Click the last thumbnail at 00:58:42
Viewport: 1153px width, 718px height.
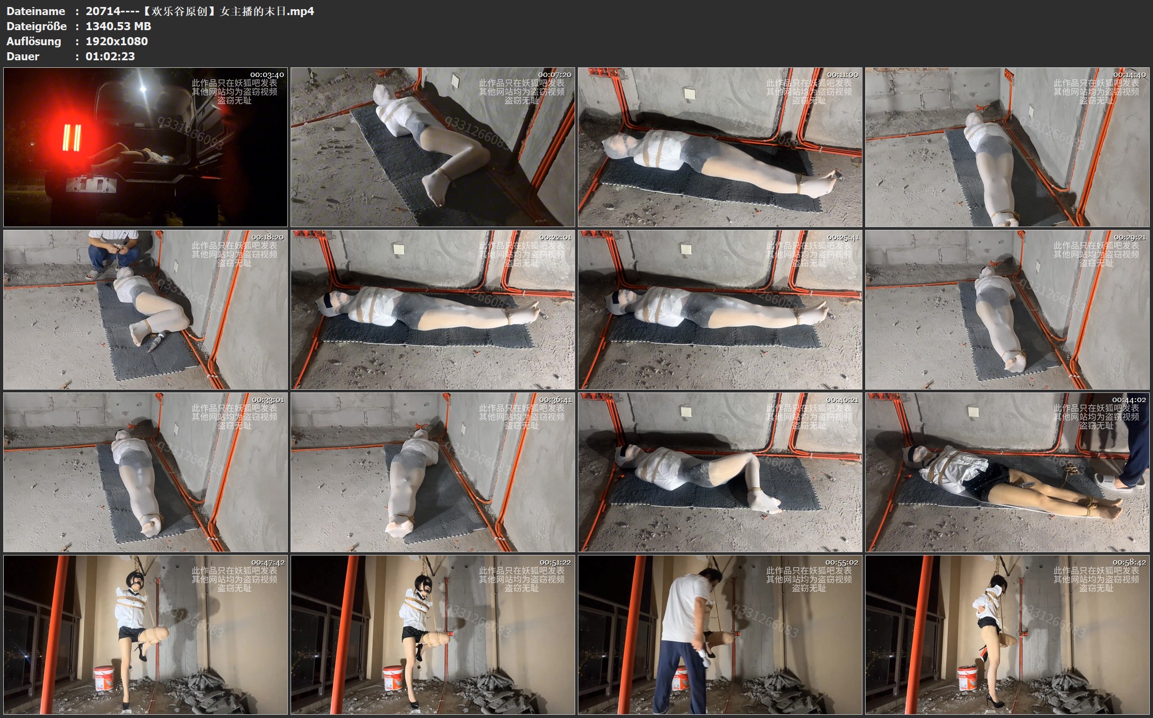pyautogui.click(x=1007, y=635)
